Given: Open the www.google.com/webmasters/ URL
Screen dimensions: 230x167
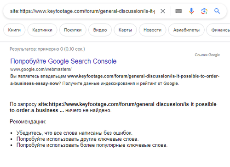Looking at the screenshot, I should tap(41, 69).
